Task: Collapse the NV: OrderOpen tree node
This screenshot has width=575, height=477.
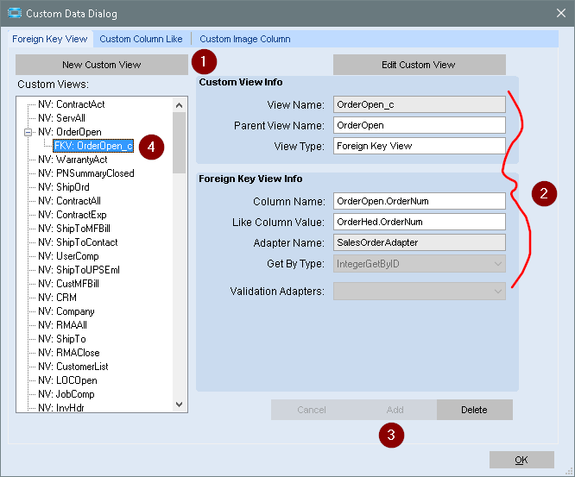Action: [x=28, y=132]
